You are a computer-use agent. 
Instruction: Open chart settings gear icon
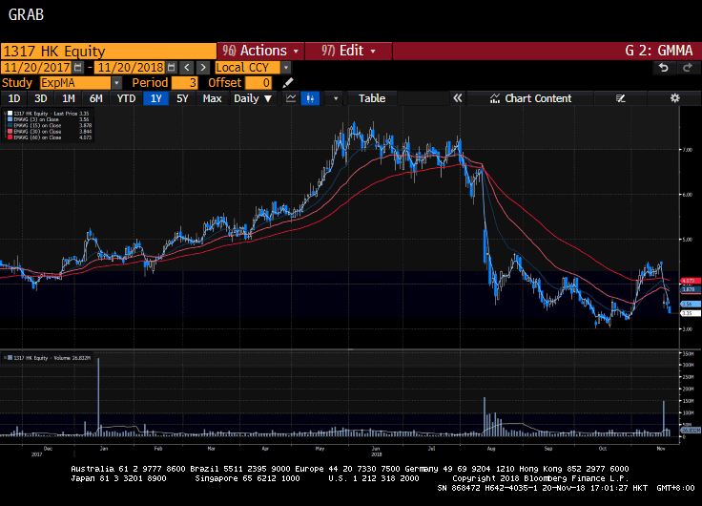pyautogui.click(x=674, y=98)
